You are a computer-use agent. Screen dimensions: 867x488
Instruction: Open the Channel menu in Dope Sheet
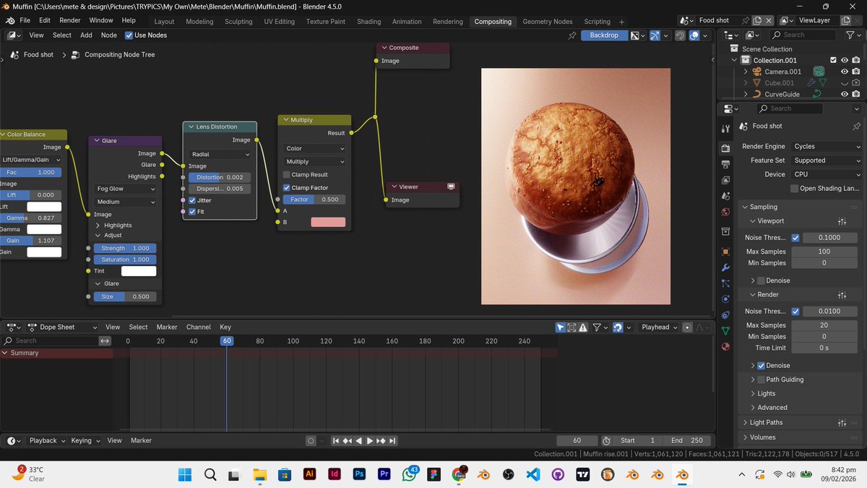tap(199, 328)
